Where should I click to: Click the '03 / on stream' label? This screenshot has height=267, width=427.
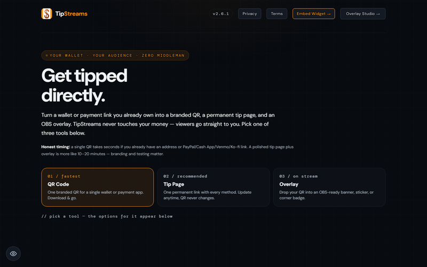click(298, 176)
